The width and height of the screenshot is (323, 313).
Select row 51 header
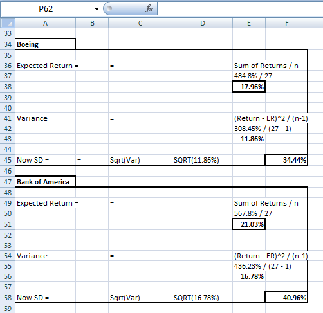pos(8,224)
